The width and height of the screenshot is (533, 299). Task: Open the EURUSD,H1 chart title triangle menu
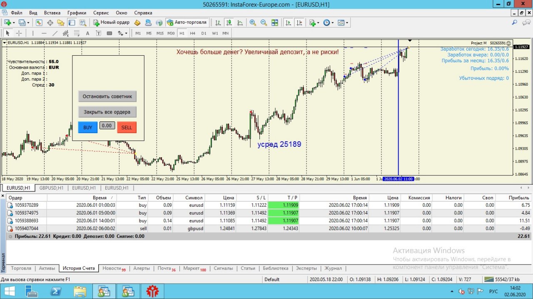5,43
